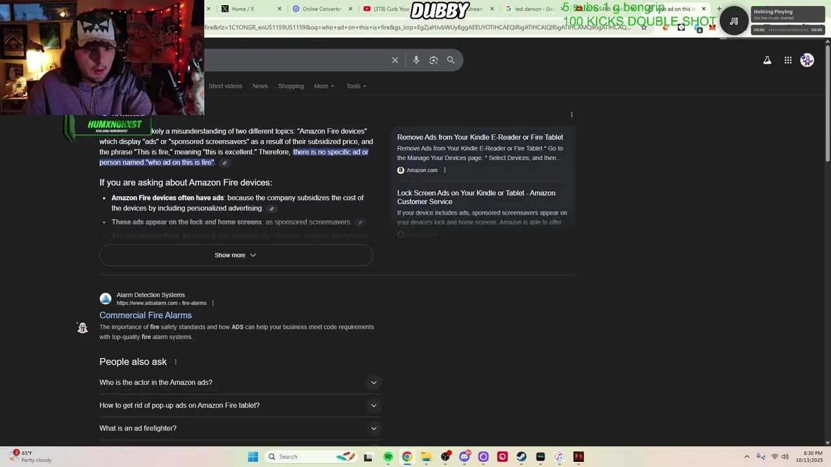This screenshot has height=467, width=831.
Task: Show hidden system tray icons
Action: click(747, 457)
